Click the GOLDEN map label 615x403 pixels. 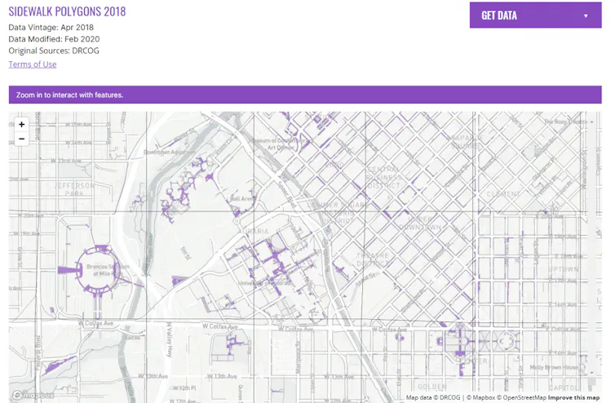click(432, 387)
